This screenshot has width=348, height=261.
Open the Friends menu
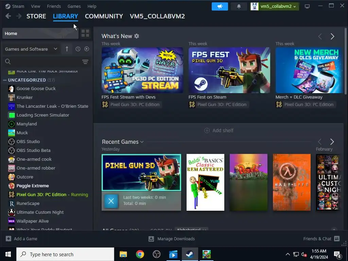[54, 6]
